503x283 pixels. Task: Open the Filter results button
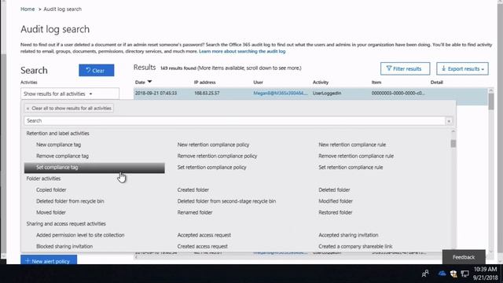[x=405, y=68]
